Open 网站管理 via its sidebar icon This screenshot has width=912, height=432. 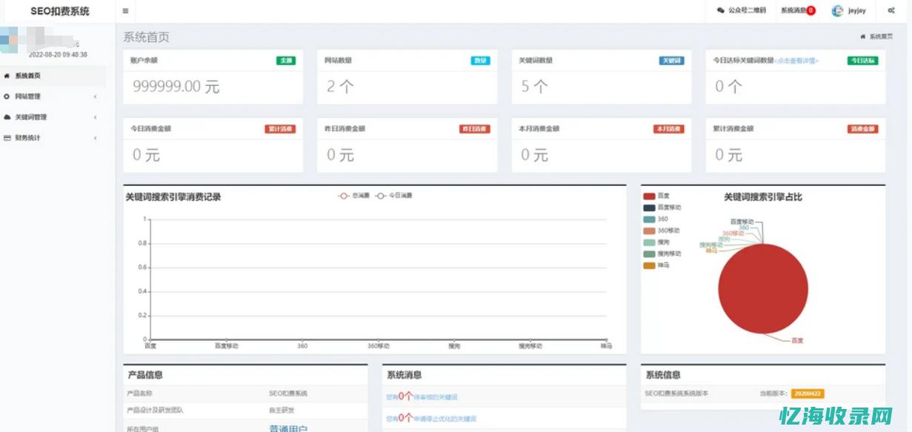pyautogui.click(x=7, y=96)
